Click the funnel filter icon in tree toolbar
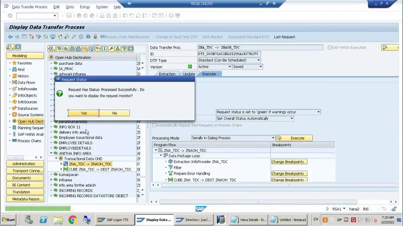This screenshot has height=226, width=403. pyautogui.click(x=124, y=49)
